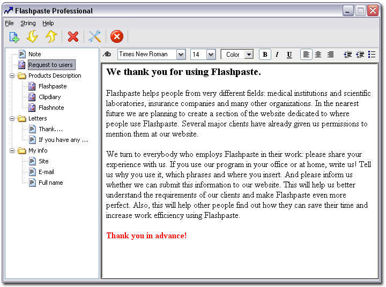This screenshot has height=287, width=386.
Task: Select the Full name tree item
Action: 51,183
